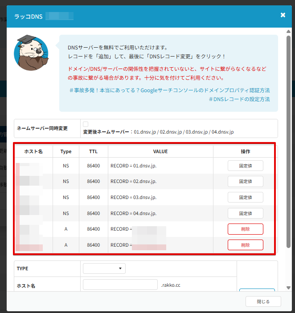
Task: Click the ラッコDNS dialog title
Action: coord(29,16)
